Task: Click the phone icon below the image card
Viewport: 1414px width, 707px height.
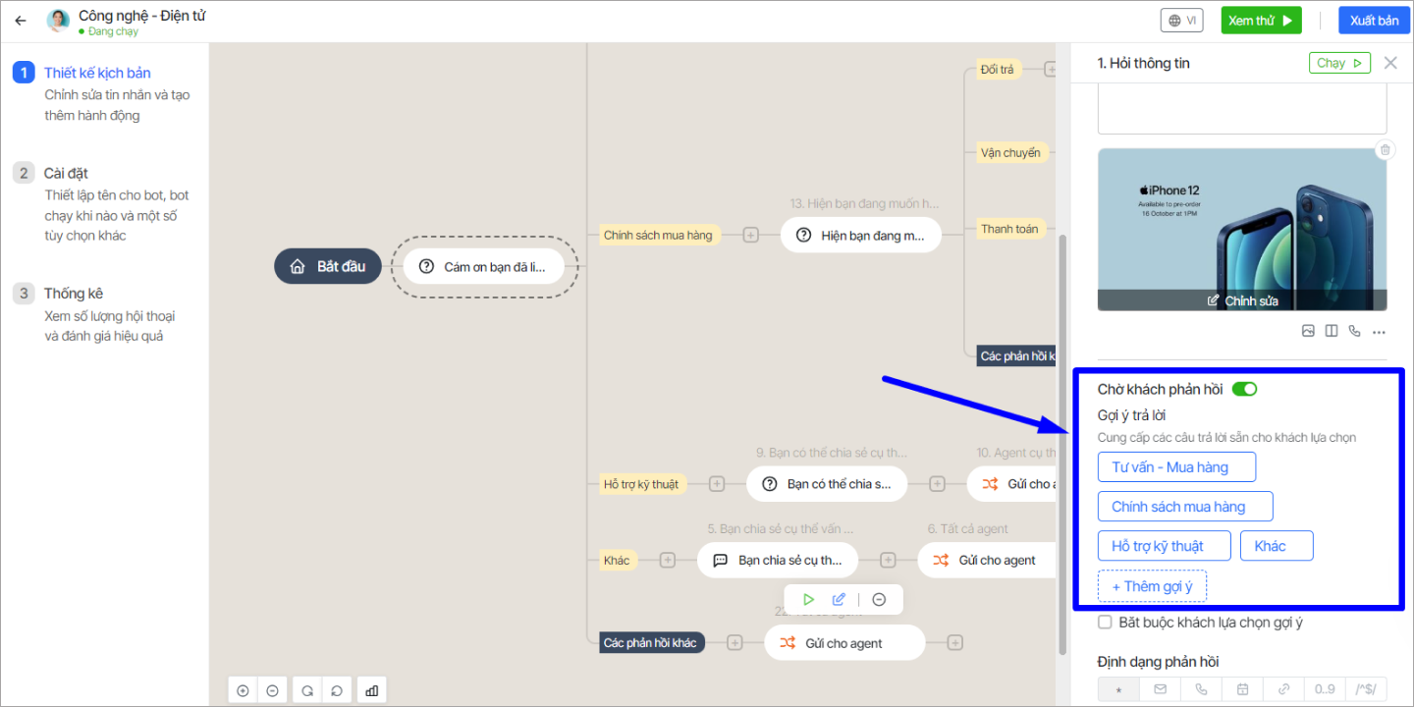Action: pos(1355,331)
